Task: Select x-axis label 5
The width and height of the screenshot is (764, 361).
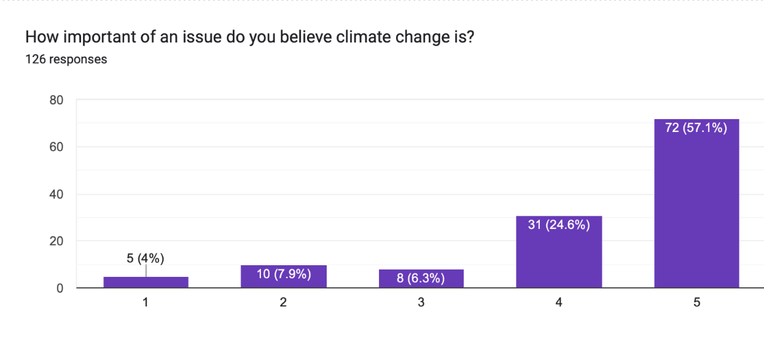Action: [696, 303]
